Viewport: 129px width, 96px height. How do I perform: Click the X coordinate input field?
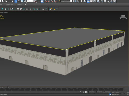91,92
